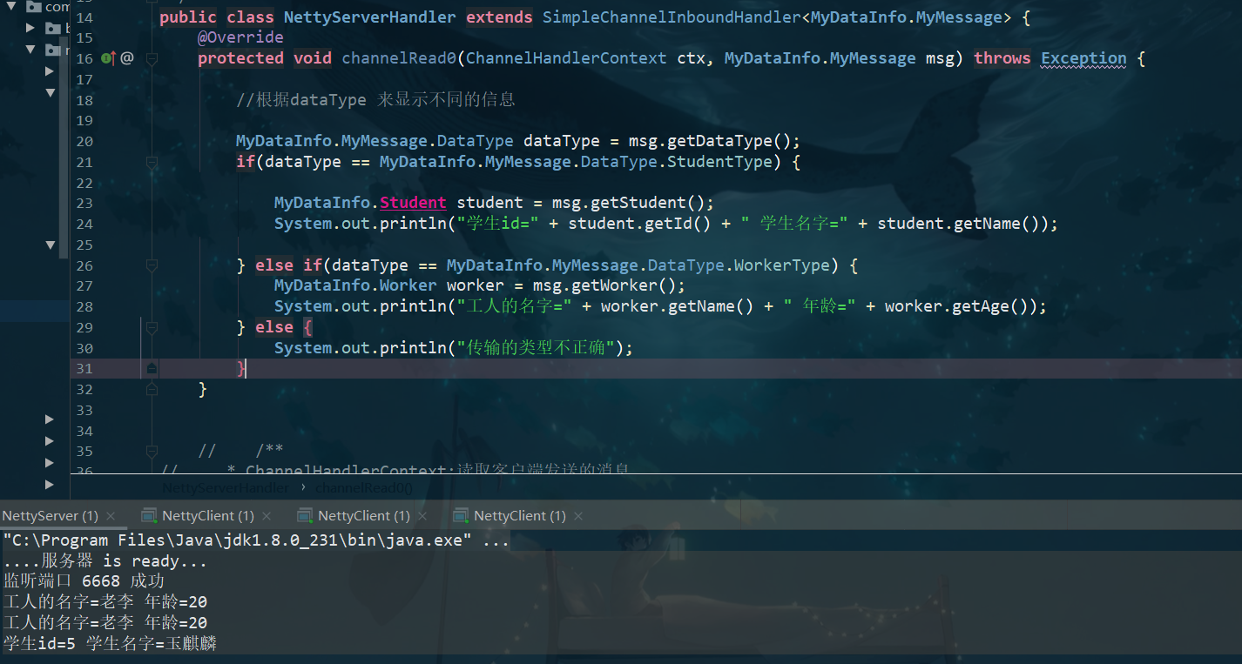The image size is (1242, 664).
Task: Switch to the NettyServer (1) run tab
Action: [x=51, y=516]
